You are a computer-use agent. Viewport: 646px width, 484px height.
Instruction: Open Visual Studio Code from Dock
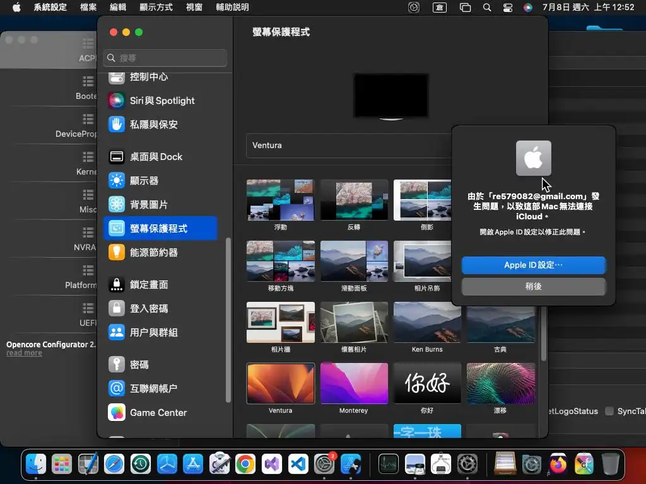[x=298, y=464]
